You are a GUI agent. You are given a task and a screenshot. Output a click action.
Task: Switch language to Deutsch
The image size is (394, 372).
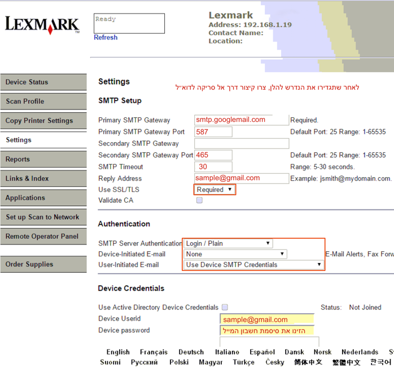pos(191,352)
